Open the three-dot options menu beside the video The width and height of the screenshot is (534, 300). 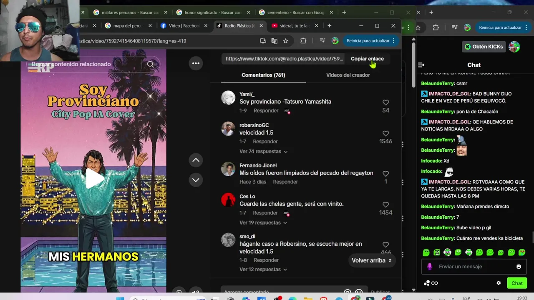[196, 63]
